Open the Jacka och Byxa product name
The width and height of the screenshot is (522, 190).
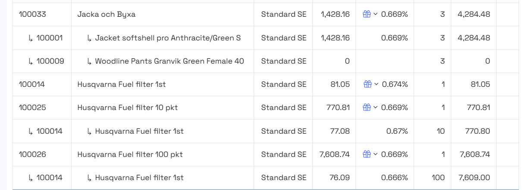(106, 14)
